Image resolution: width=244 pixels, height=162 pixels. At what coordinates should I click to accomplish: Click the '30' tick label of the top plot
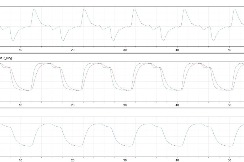pyautogui.click(x=125, y=50)
